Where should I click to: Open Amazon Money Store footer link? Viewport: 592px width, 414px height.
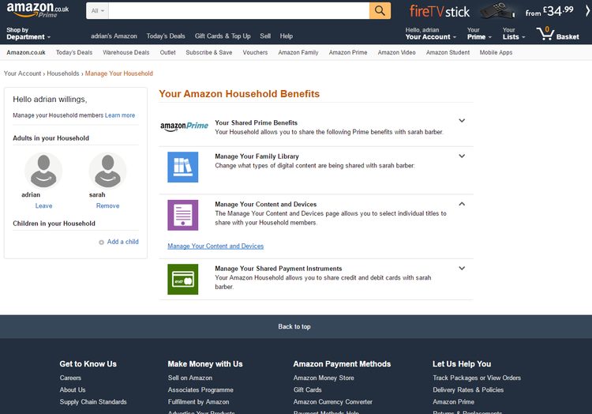pos(324,378)
